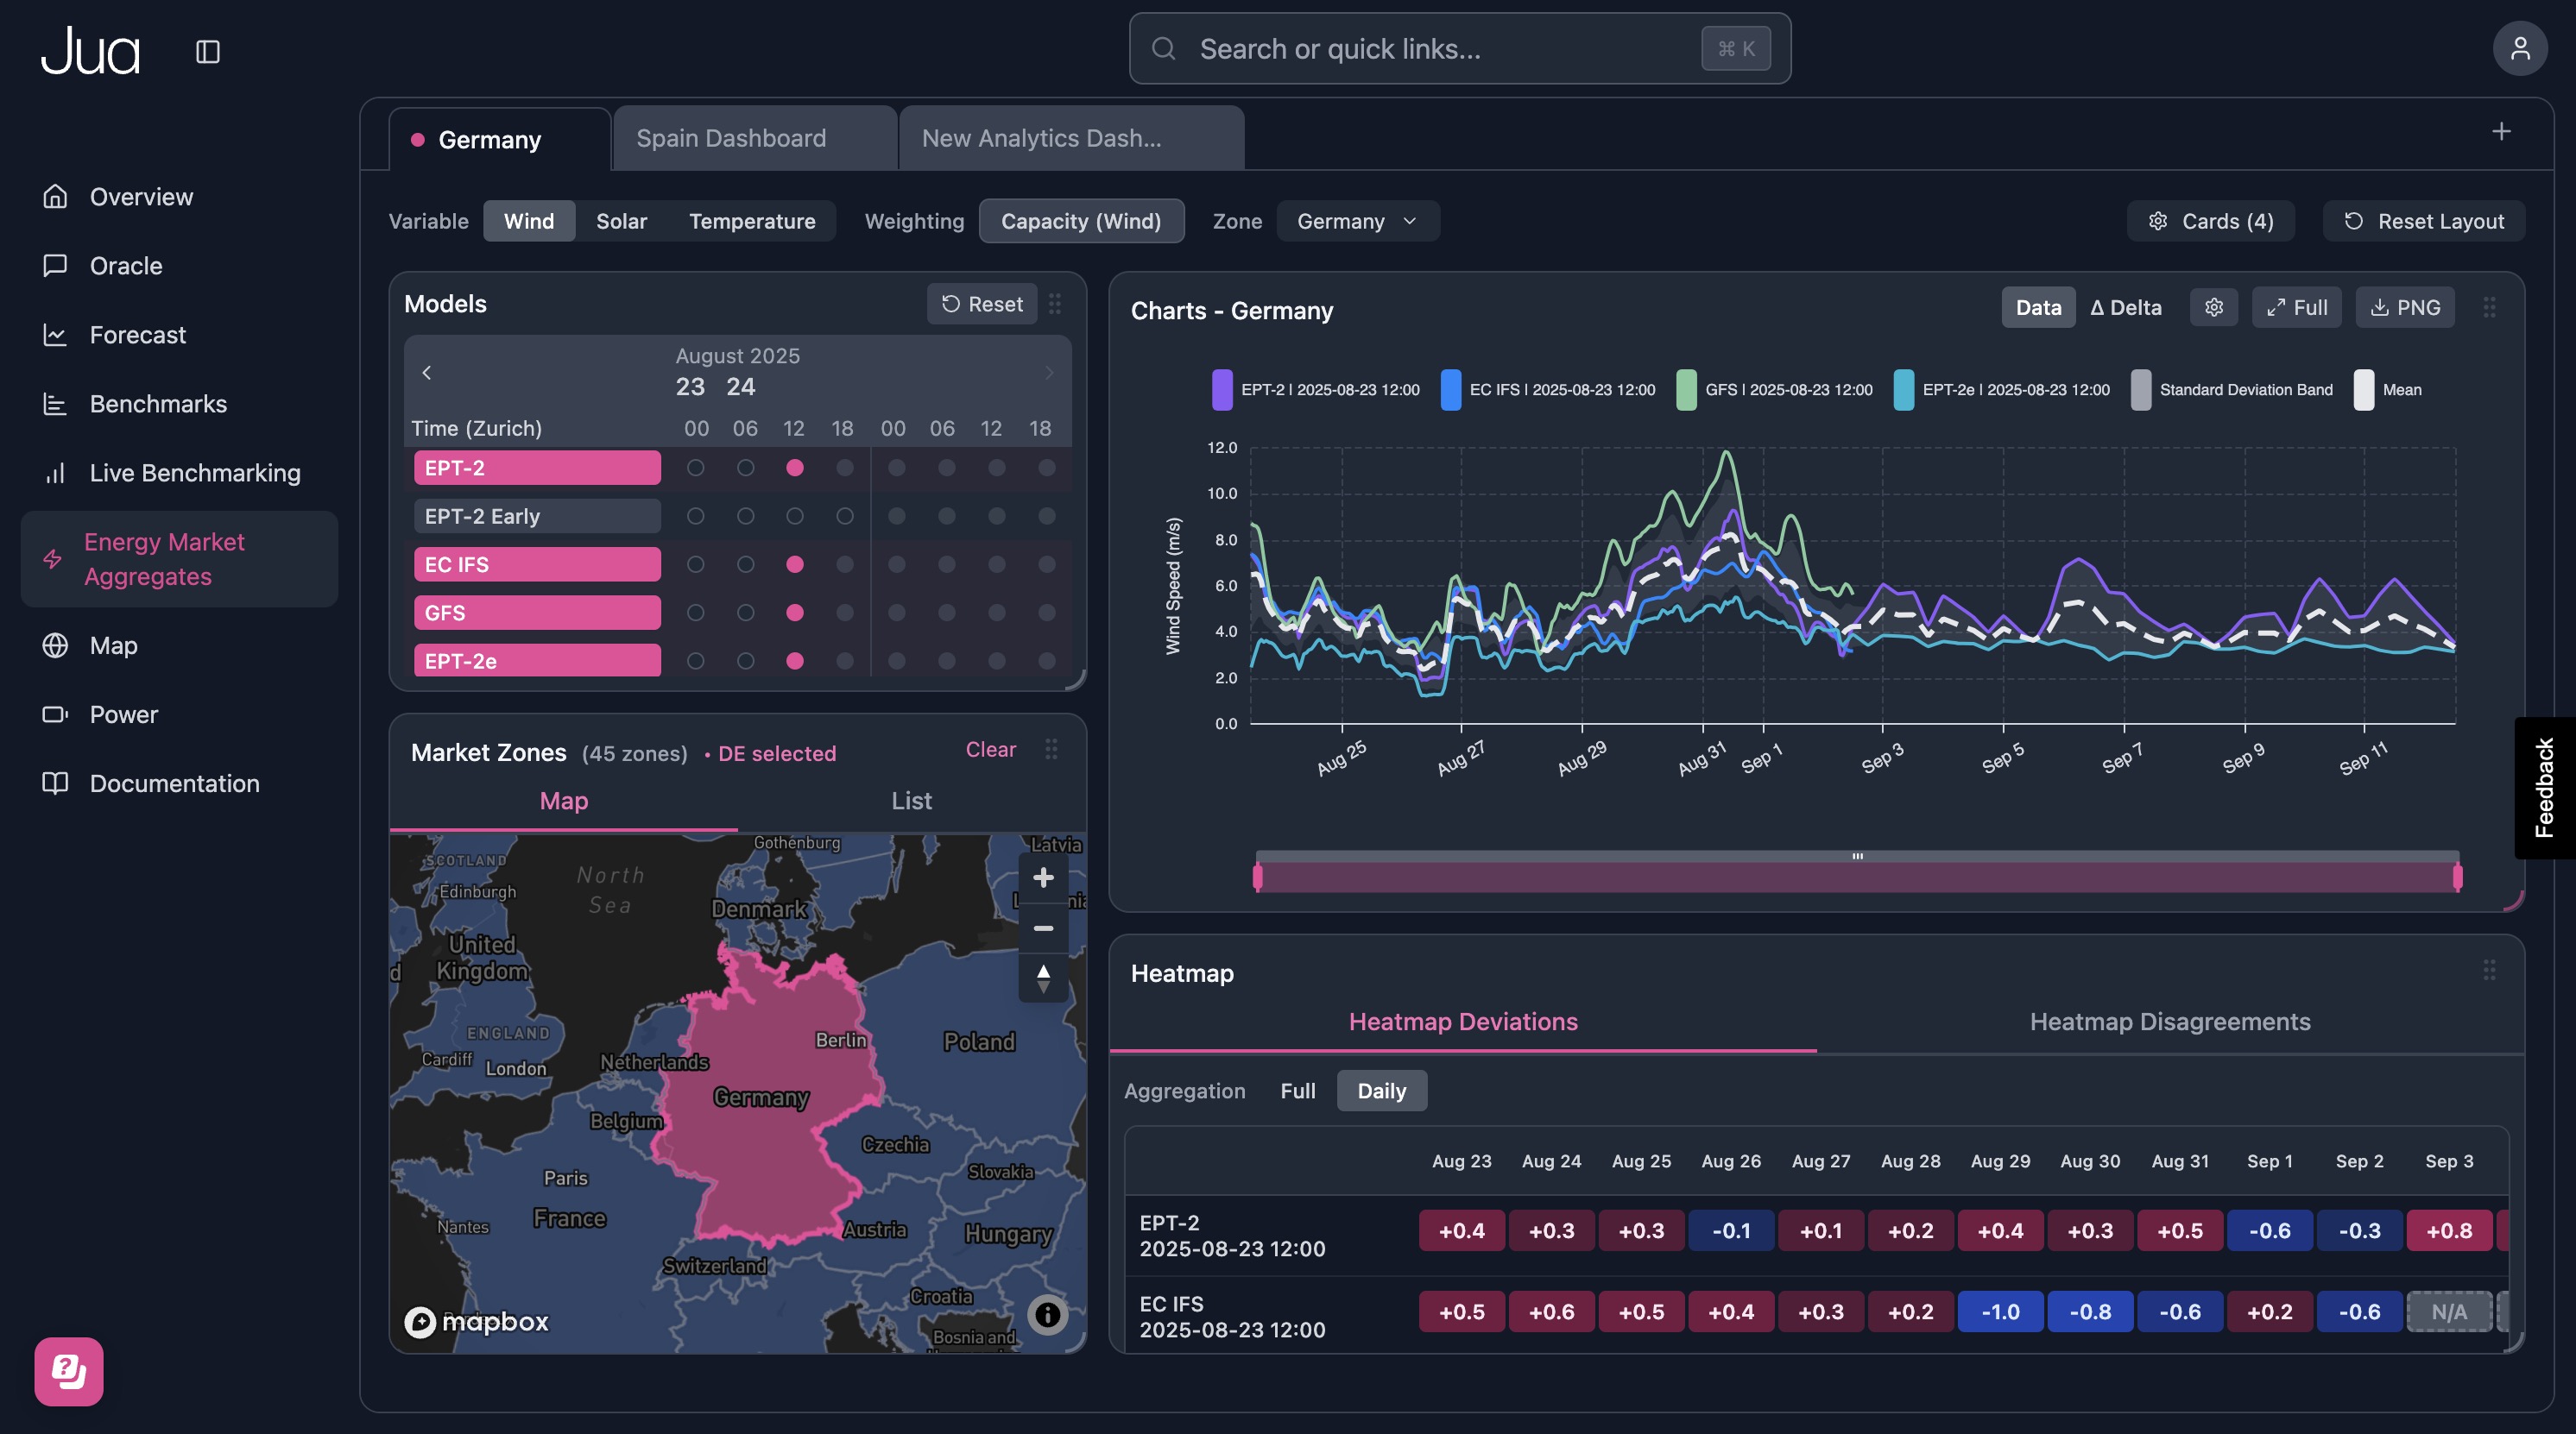Open the Zone Germany dropdown
This screenshot has width=2576, height=1434.
pos(1357,221)
